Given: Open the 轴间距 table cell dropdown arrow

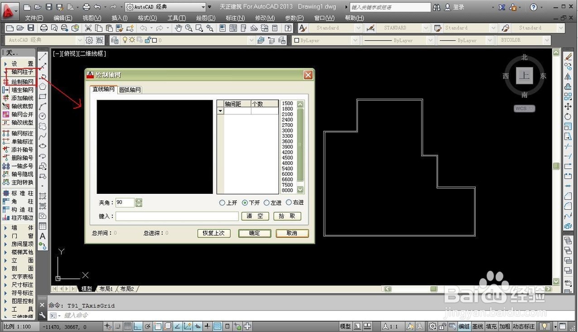Looking at the screenshot, I should pos(220,110).
